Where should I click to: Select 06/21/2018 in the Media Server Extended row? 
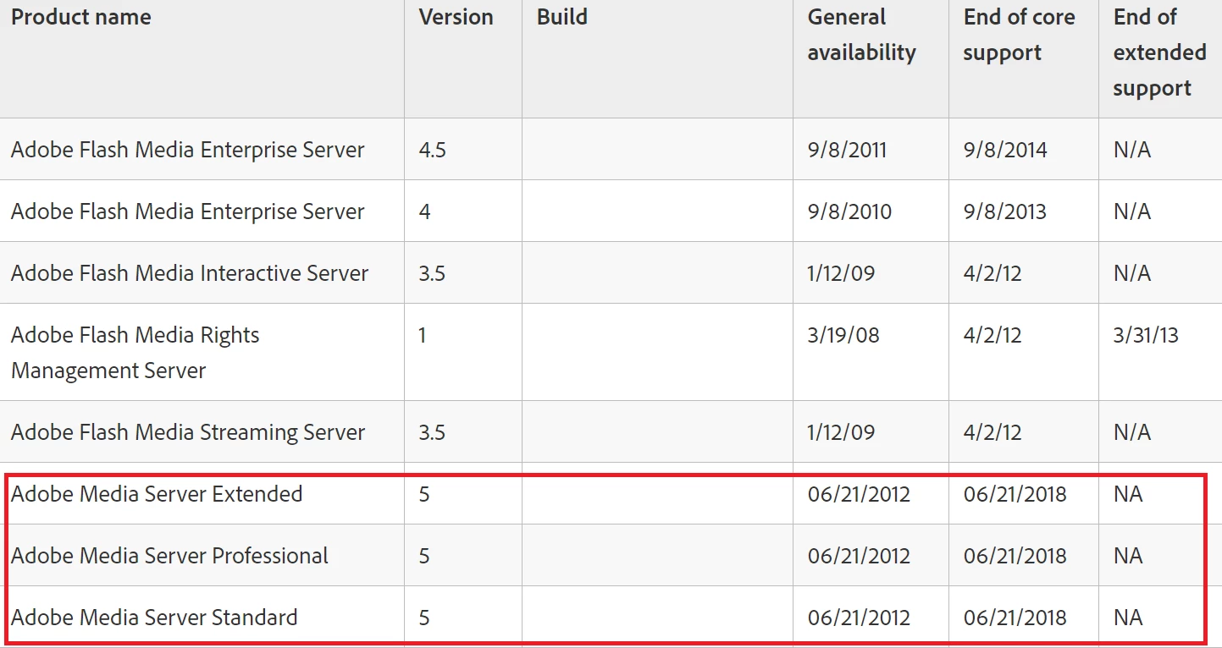pyautogui.click(x=1015, y=494)
